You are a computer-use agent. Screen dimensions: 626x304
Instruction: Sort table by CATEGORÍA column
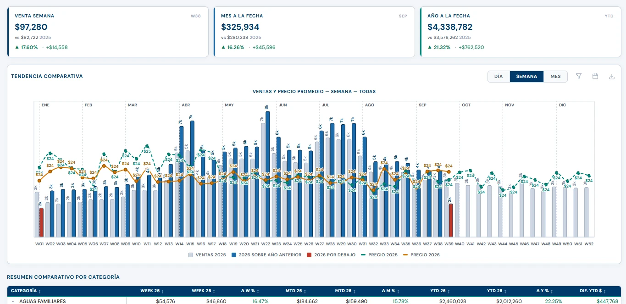tap(26, 291)
